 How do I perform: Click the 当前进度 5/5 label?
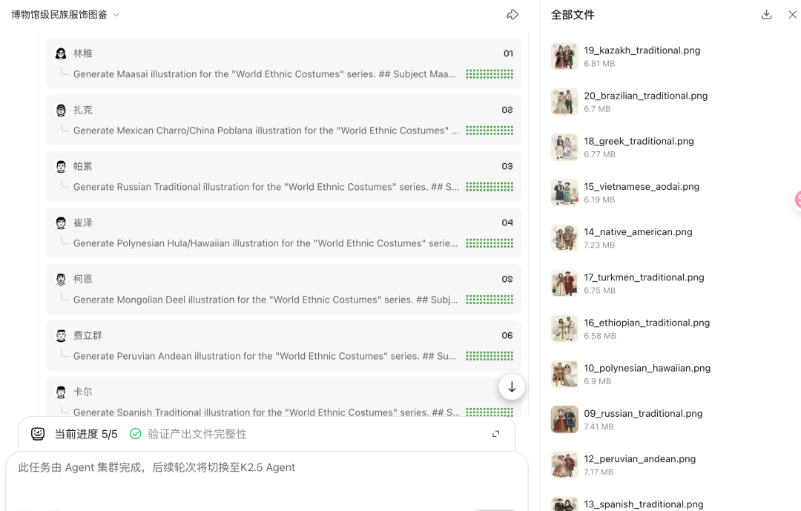[x=86, y=434]
